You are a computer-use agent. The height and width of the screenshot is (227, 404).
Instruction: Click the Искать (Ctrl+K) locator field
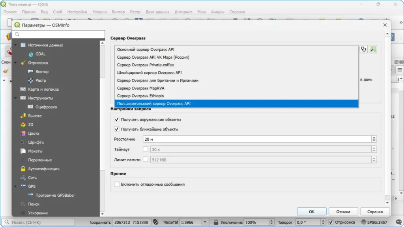tap(39, 222)
